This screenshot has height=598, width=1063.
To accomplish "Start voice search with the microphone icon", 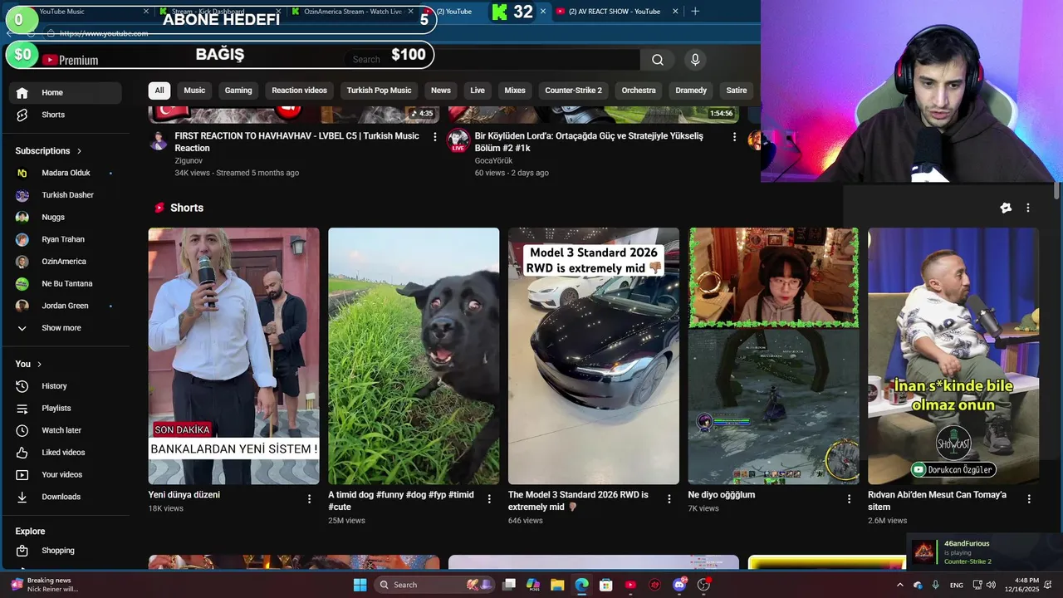I will [x=695, y=60].
